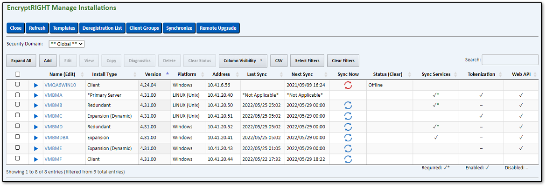Sort by the Version column arrow

(x=167, y=74)
